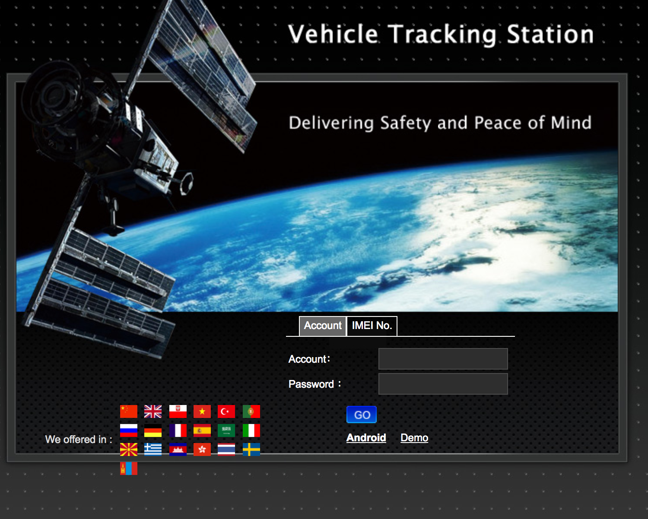Select the Mongolian flag below the grid
The width and height of the screenshot is (648, 519).
pos(128,468)
